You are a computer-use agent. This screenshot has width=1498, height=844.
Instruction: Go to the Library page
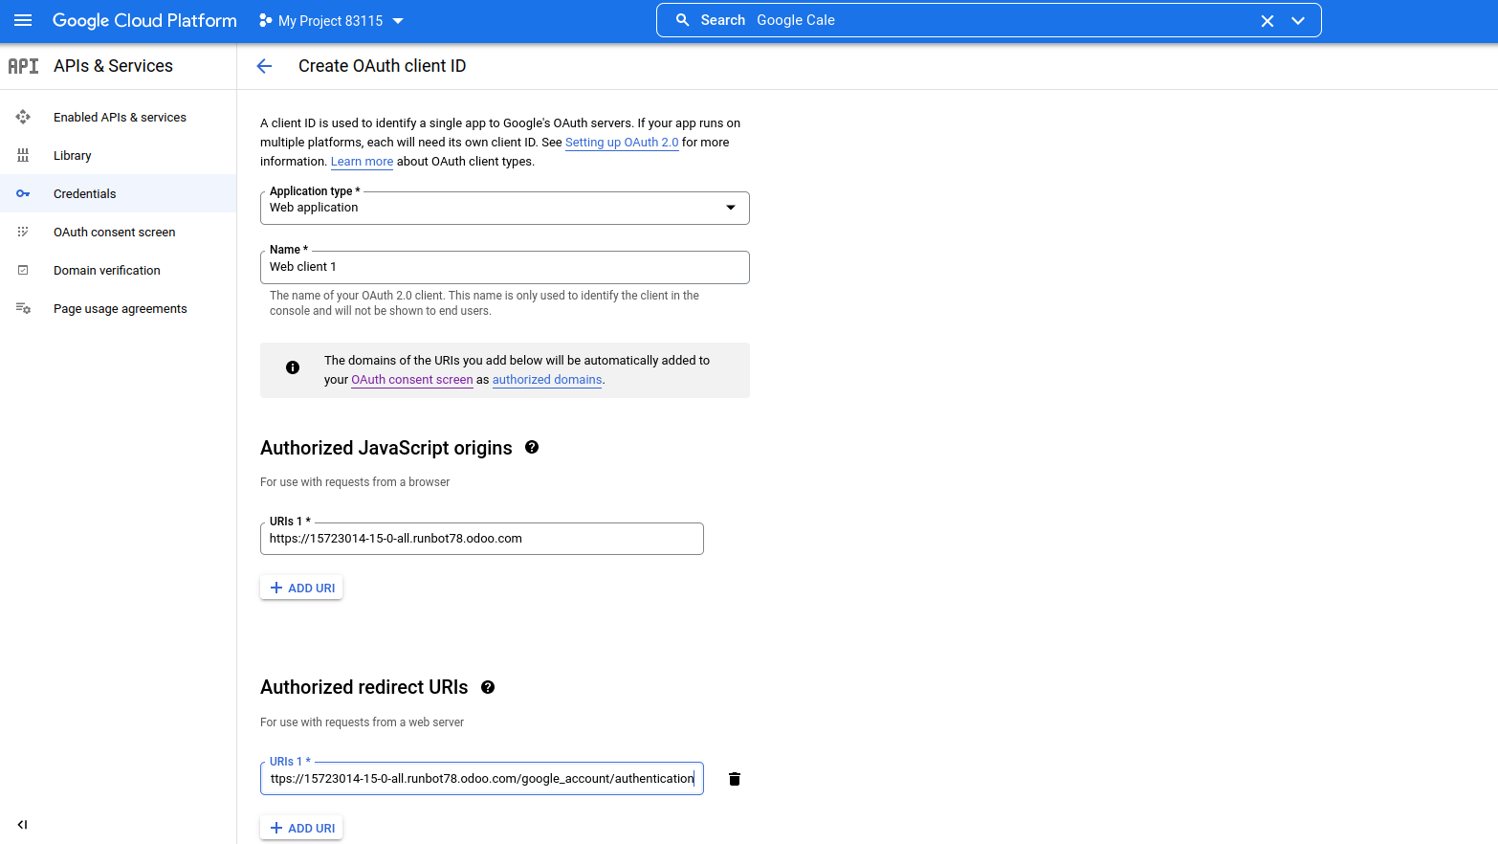point(73,156)
